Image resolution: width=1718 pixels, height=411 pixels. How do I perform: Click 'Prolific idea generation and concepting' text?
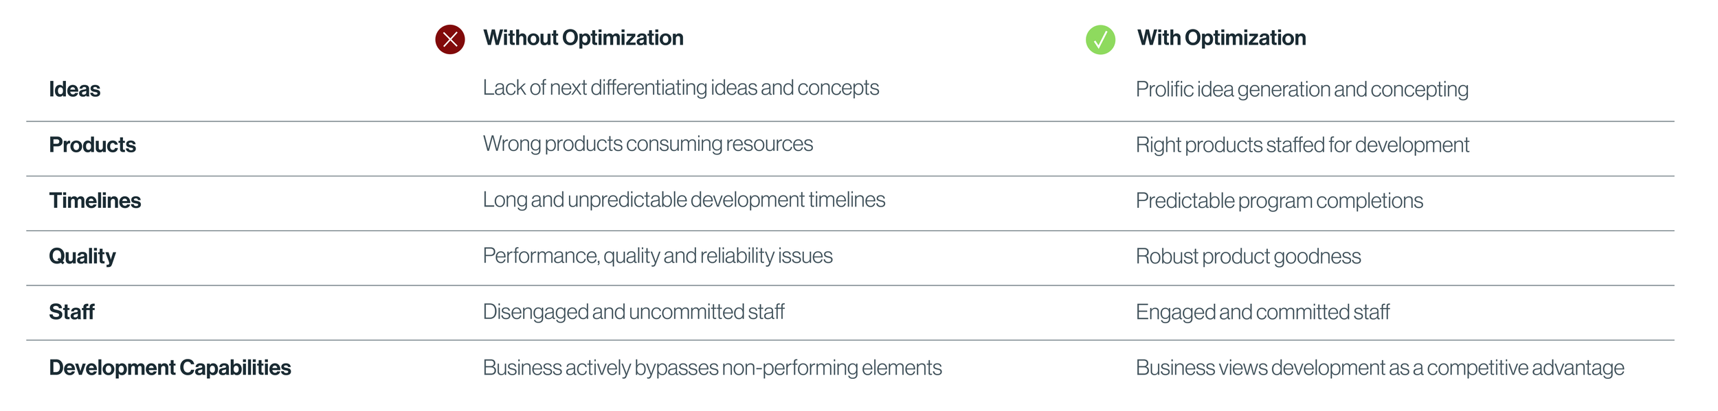(x=1302, y=90)
